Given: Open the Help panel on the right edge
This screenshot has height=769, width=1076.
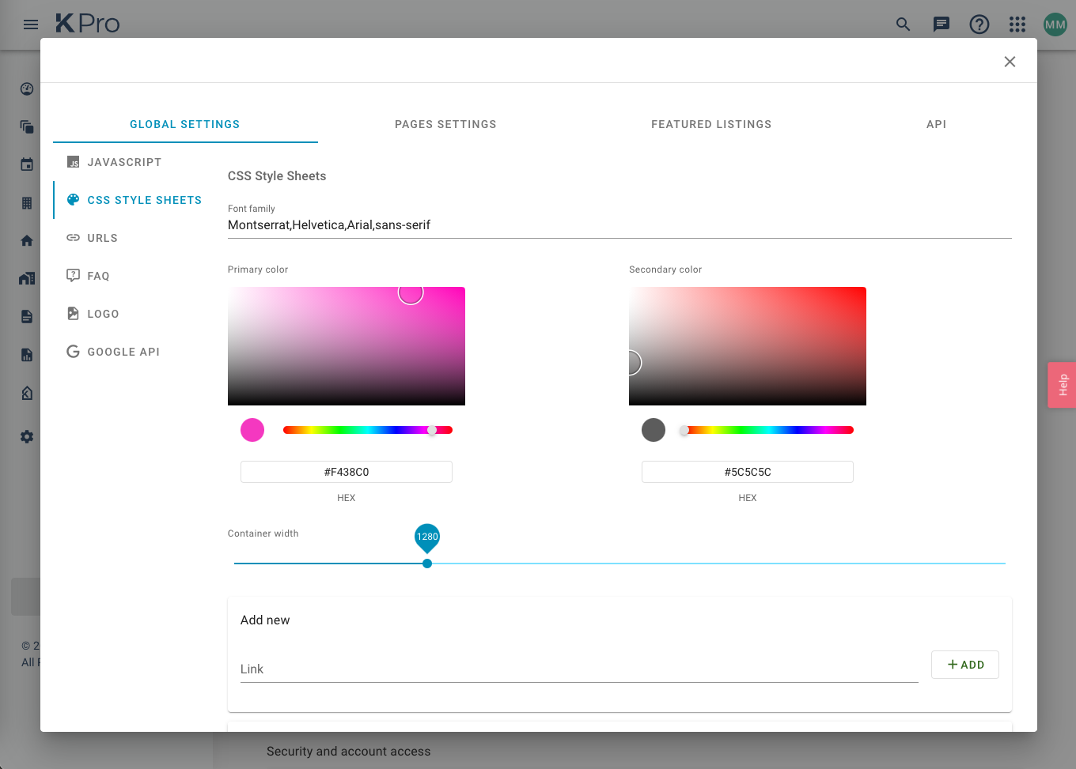Looking at the screenshot, I should (1063, 385).
